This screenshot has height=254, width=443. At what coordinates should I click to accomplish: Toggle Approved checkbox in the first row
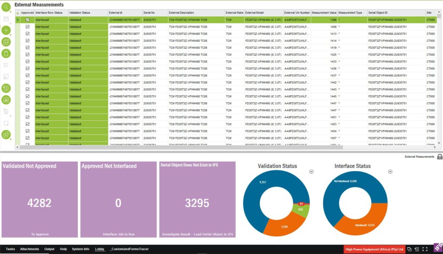(28, 20)
